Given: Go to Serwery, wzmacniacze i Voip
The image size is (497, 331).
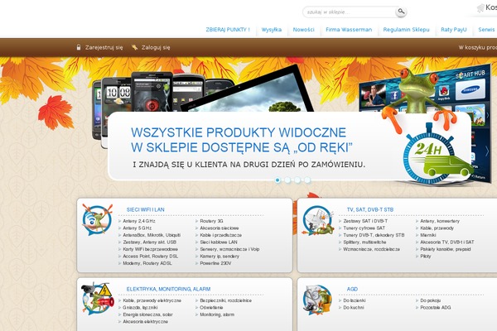Looking at the screenshot, I should click(229, 249).
